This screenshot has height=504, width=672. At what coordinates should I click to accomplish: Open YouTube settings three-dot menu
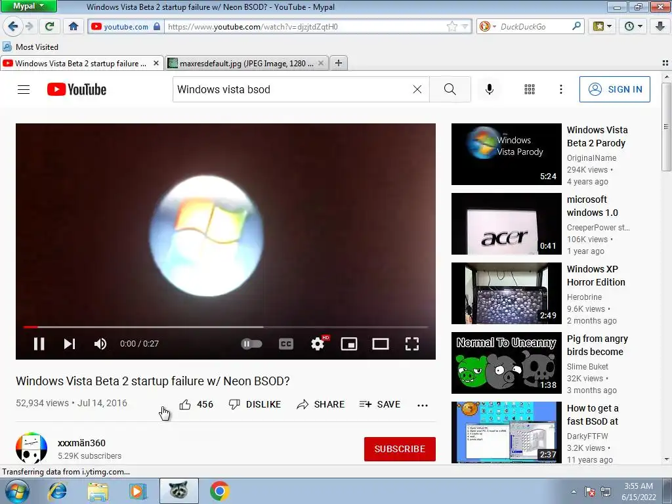pos(561,89)
